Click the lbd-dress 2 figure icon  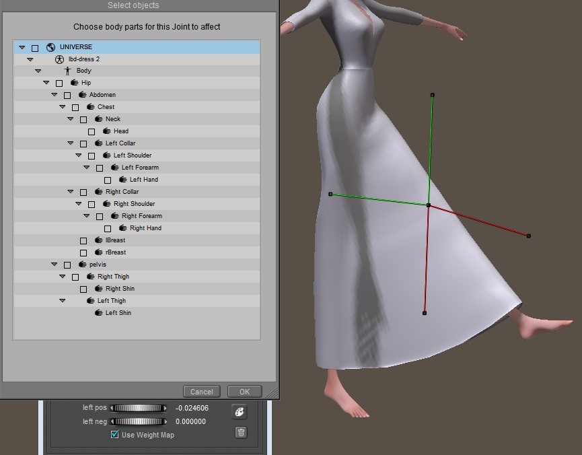point(59,59)
